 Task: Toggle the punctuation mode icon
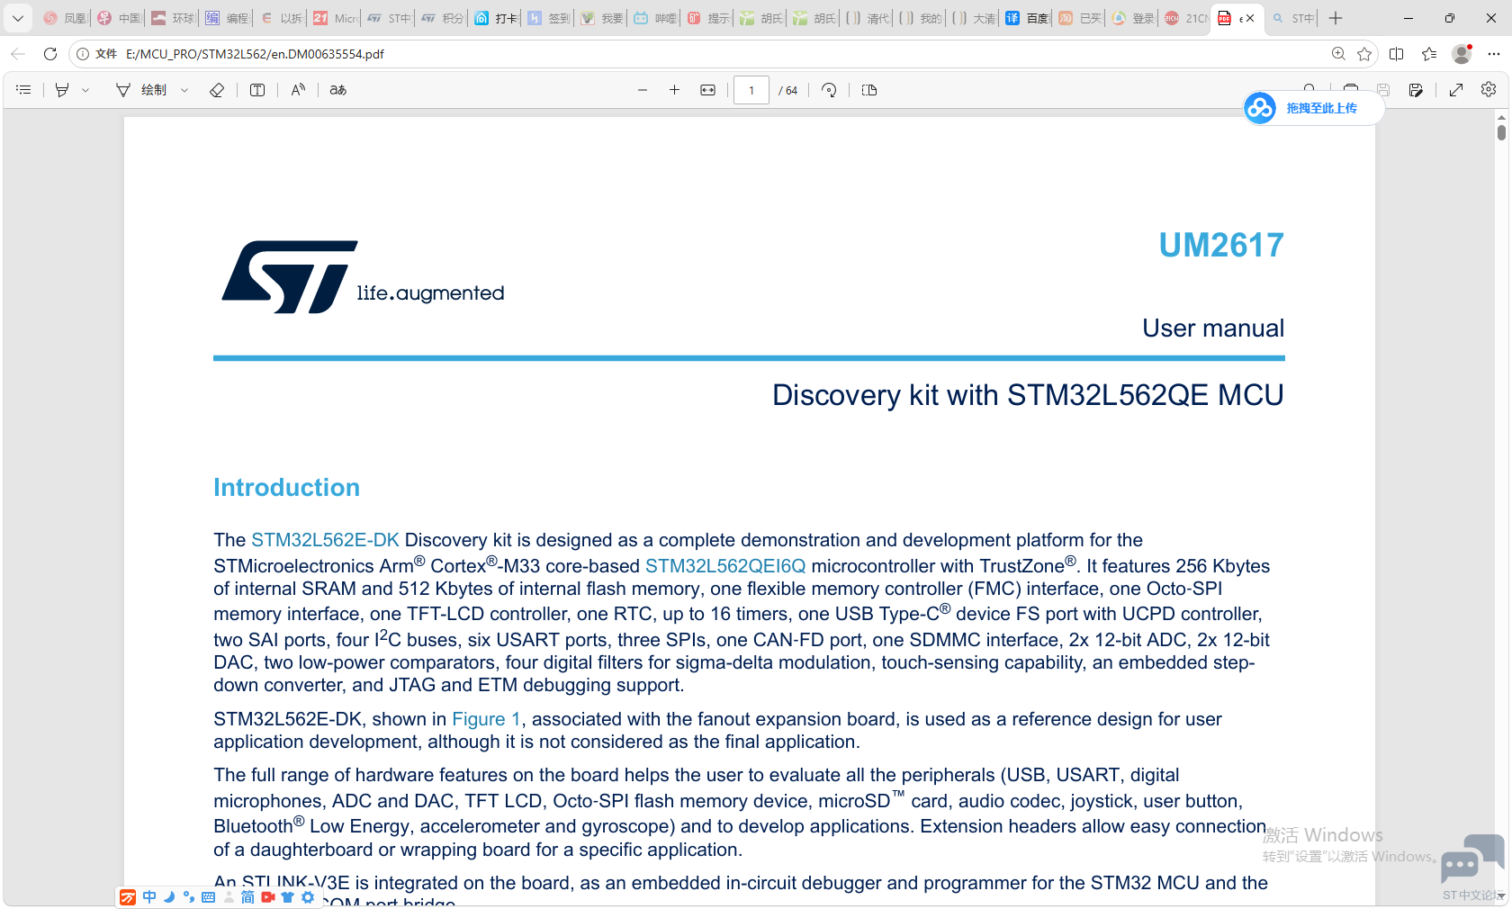(188, 897)
